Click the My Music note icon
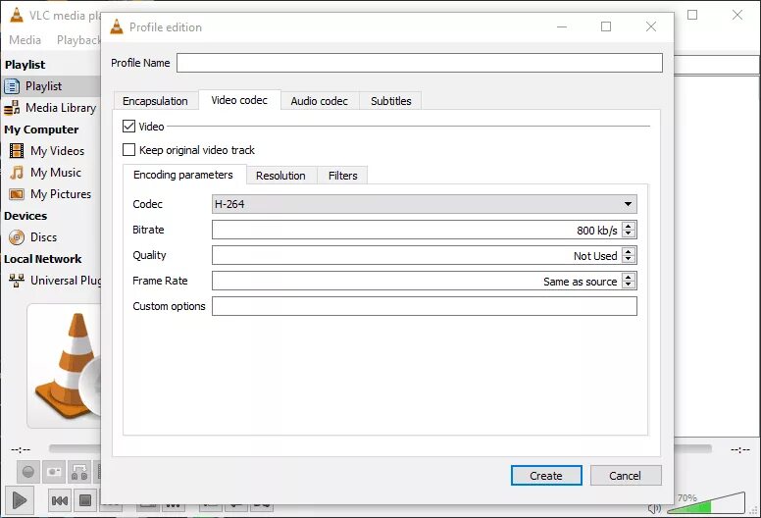 [17, 173]
